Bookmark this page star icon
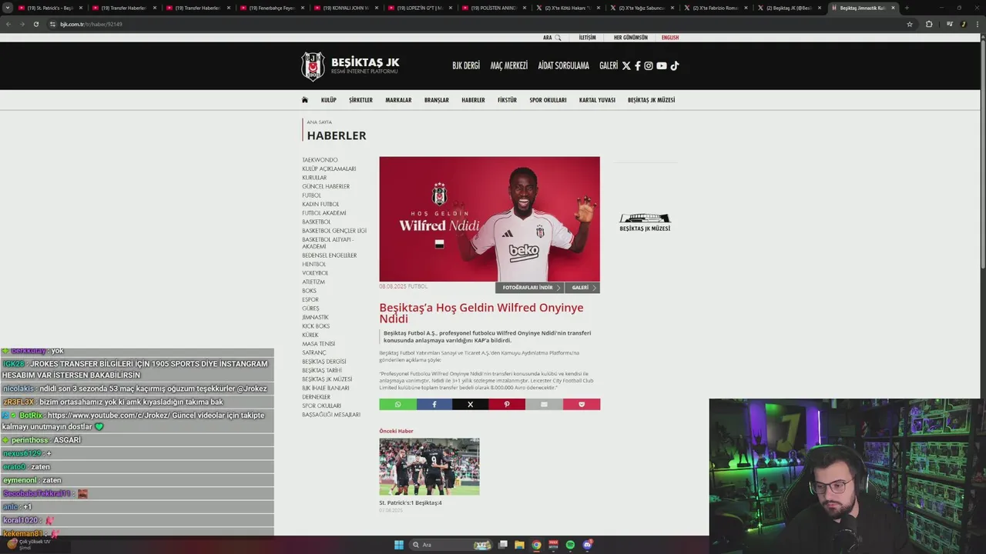Viewport: 986px width, 554px height. point(910,24)
